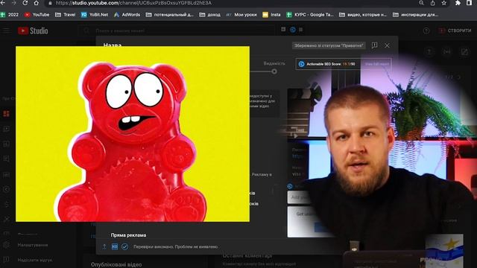Open the browser zoom magnifier icon

pyautogui.click(x=421, y=3)
